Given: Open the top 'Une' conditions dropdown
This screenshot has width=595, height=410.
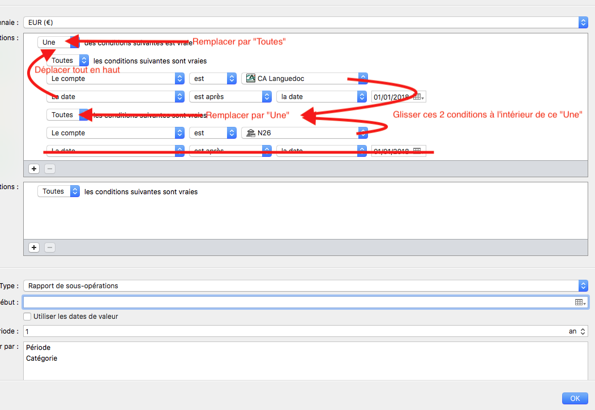Looking at the screenshot, I should (x=58, y=42).
